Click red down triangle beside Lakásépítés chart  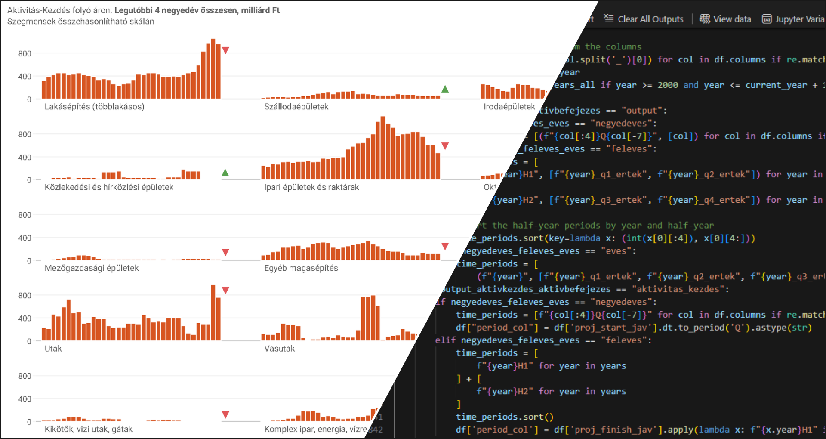225,50
